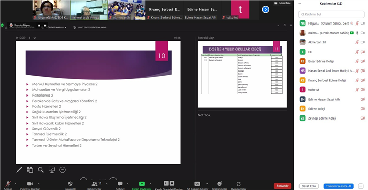Pause recording in Kaydediliyor indicator
Viewport: 368px width, 190px height.
(x=39, y=25)
